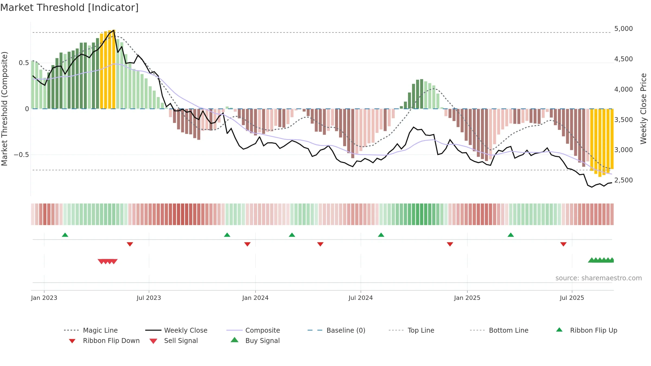Click the ribbon flip up marker near March 2024
The width and height of the screenshot is (651, 366).
[x=292, y=235]
